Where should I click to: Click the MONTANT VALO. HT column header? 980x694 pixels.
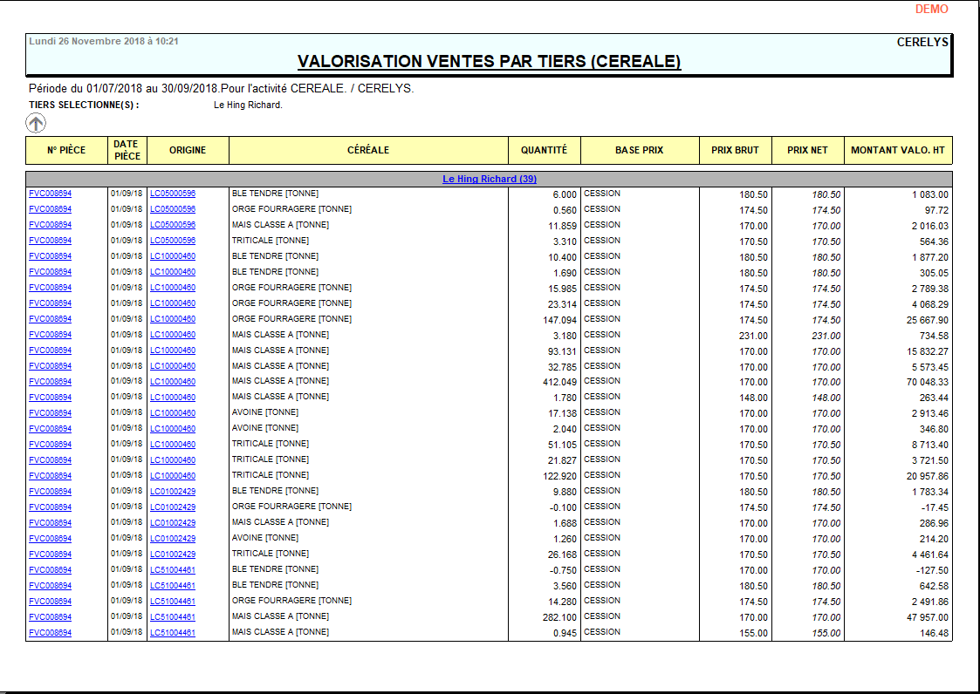tap(897, 150)
